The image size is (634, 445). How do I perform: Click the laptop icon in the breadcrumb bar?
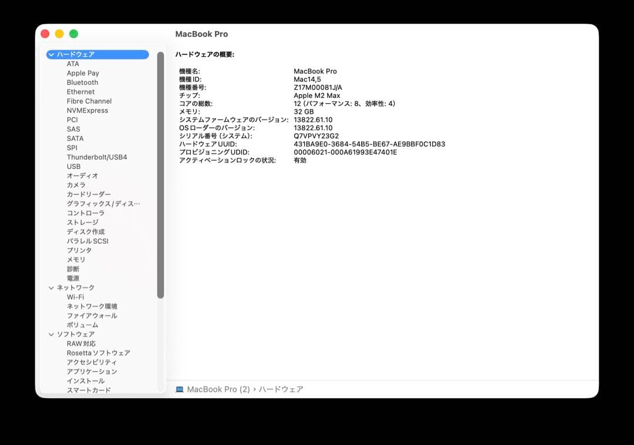[180, 389]
